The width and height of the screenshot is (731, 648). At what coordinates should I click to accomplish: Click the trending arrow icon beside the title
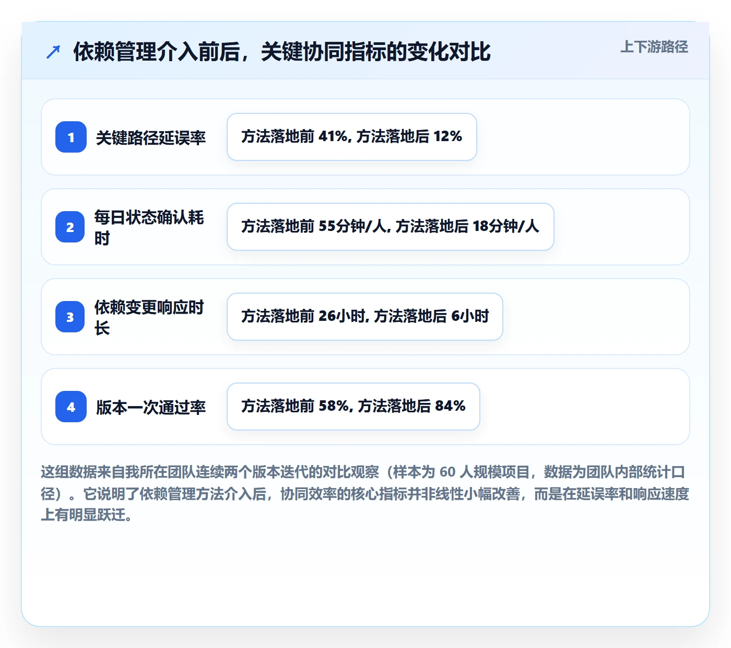coord(53,52)
